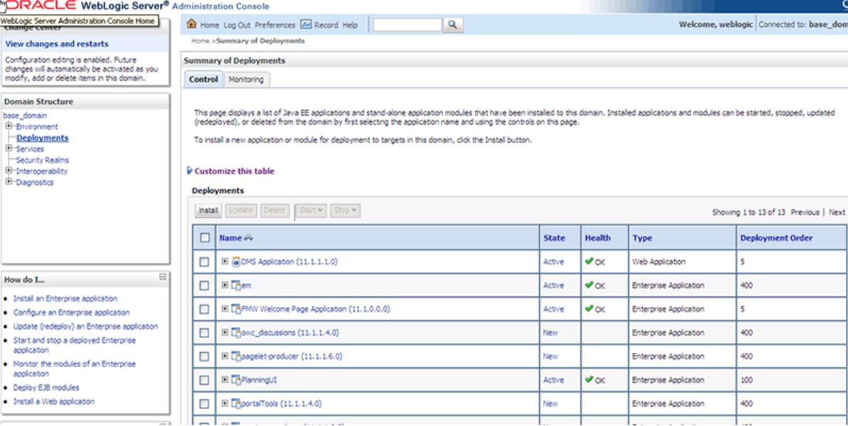
Task: Check the owc_discussions row checkbox
Action: pyautogui.click(x=204, y=333)
